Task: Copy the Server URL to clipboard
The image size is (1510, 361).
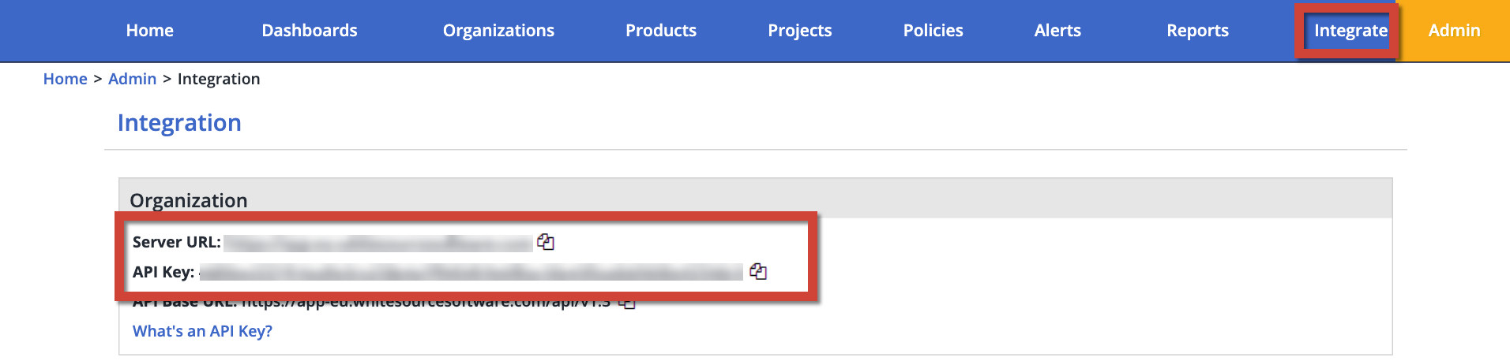Action: pyautogui.click(x=545, y=242)
